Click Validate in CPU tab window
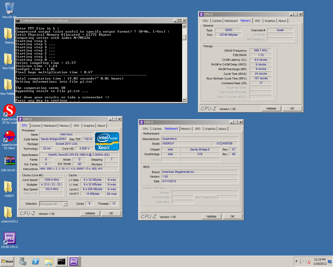Image resolution: width=333 pixels, height=267 pixels. pyautogui.click(x=90, y=213)
